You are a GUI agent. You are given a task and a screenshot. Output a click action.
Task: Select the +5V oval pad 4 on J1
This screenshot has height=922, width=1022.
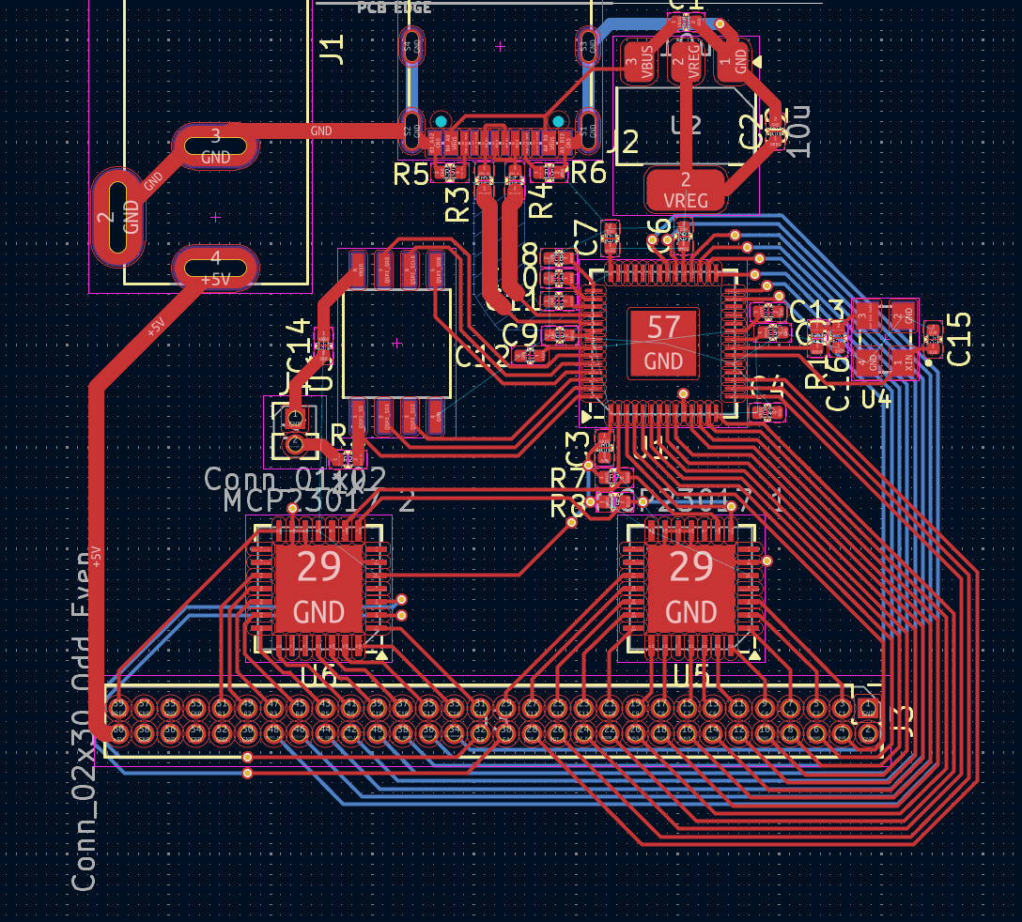click(x=215, y=269)
